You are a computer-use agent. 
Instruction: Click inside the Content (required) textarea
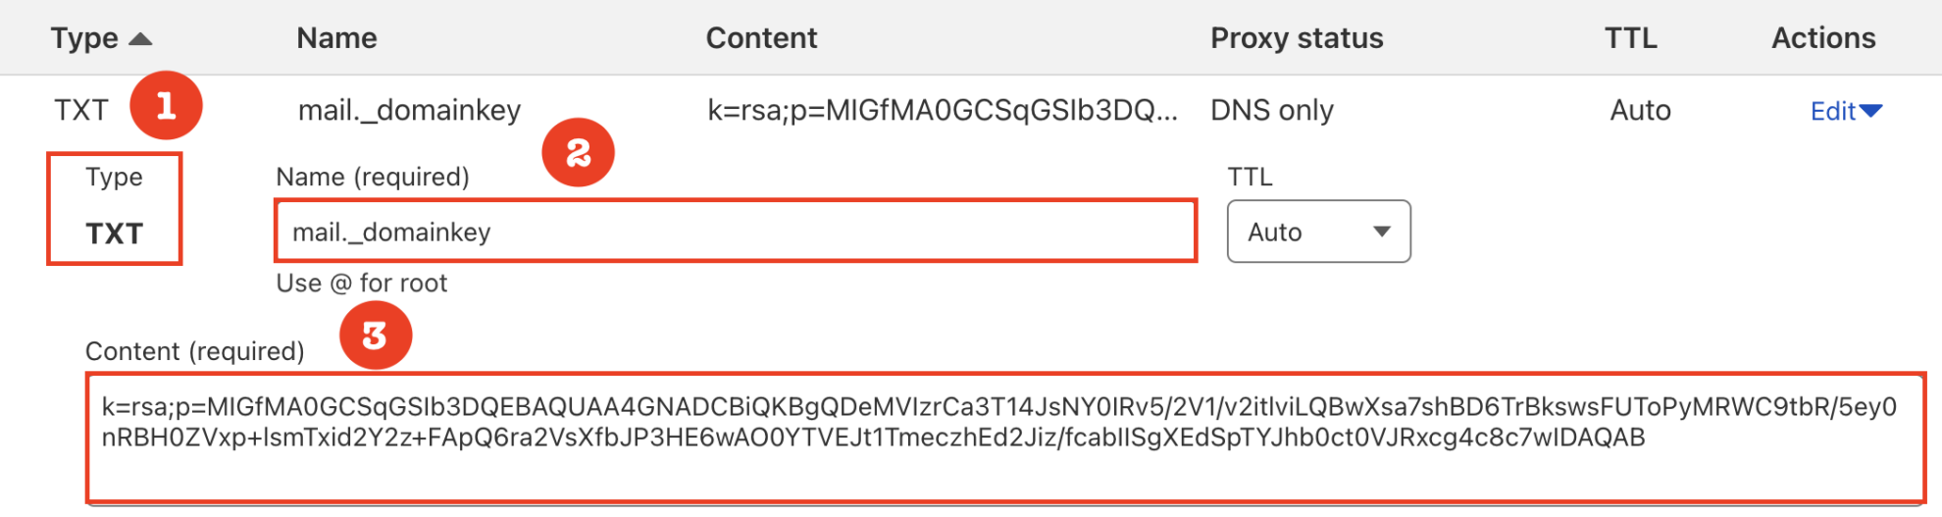1004,438
